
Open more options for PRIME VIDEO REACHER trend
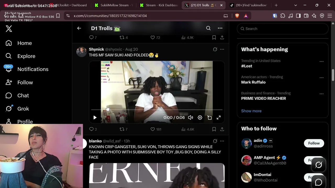pyautogui.click(x=321, y=94)
